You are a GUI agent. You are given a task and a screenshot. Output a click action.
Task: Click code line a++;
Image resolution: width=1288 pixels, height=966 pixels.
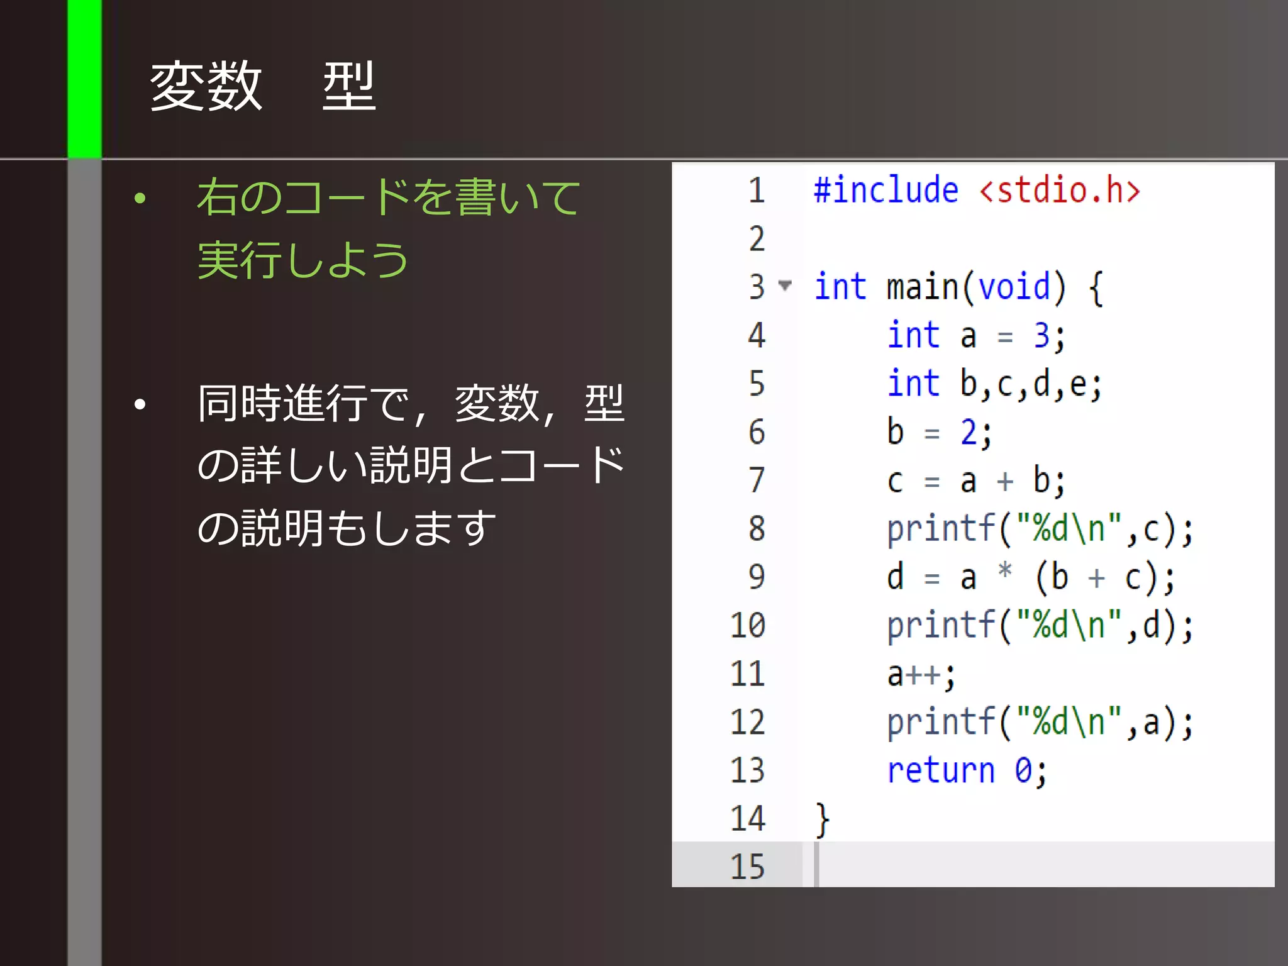[921, 675]
